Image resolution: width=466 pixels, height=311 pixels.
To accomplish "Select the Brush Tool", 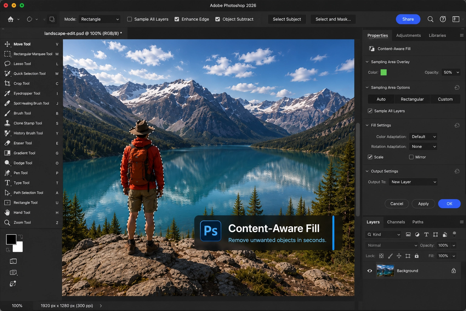I will point(31,113).
